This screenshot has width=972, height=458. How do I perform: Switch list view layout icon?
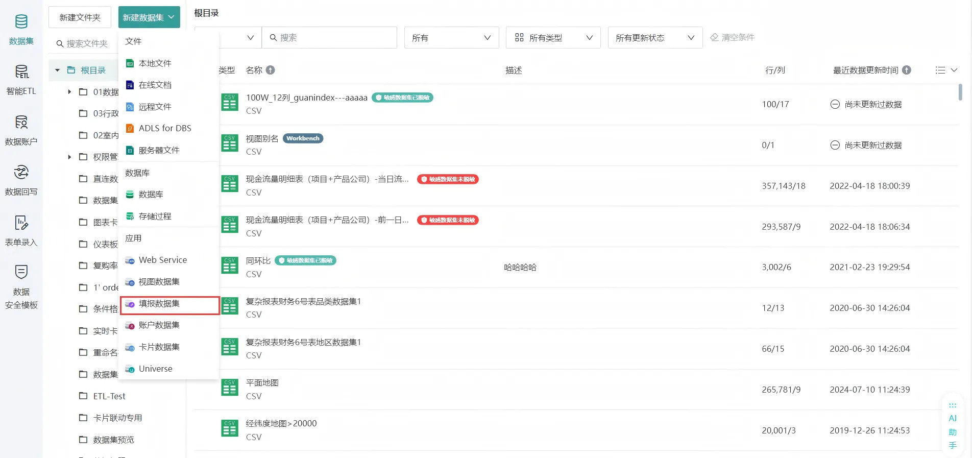pyautogui.click(x=945, y=70)
